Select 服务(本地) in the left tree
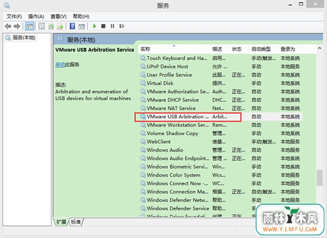 click(20, 37)
